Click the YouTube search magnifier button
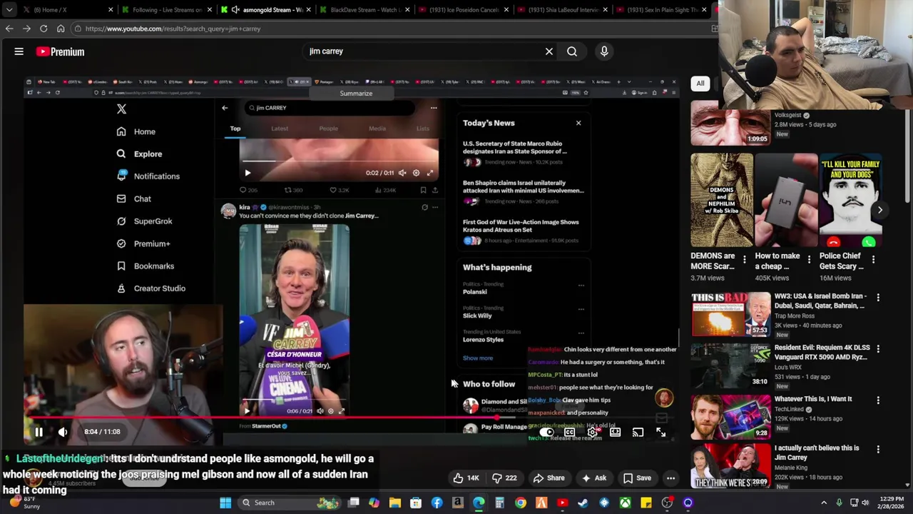 pyautogui.click(x=572, y=51)
